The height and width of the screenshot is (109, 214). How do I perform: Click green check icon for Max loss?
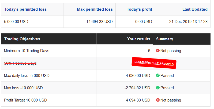pos(158,88)
